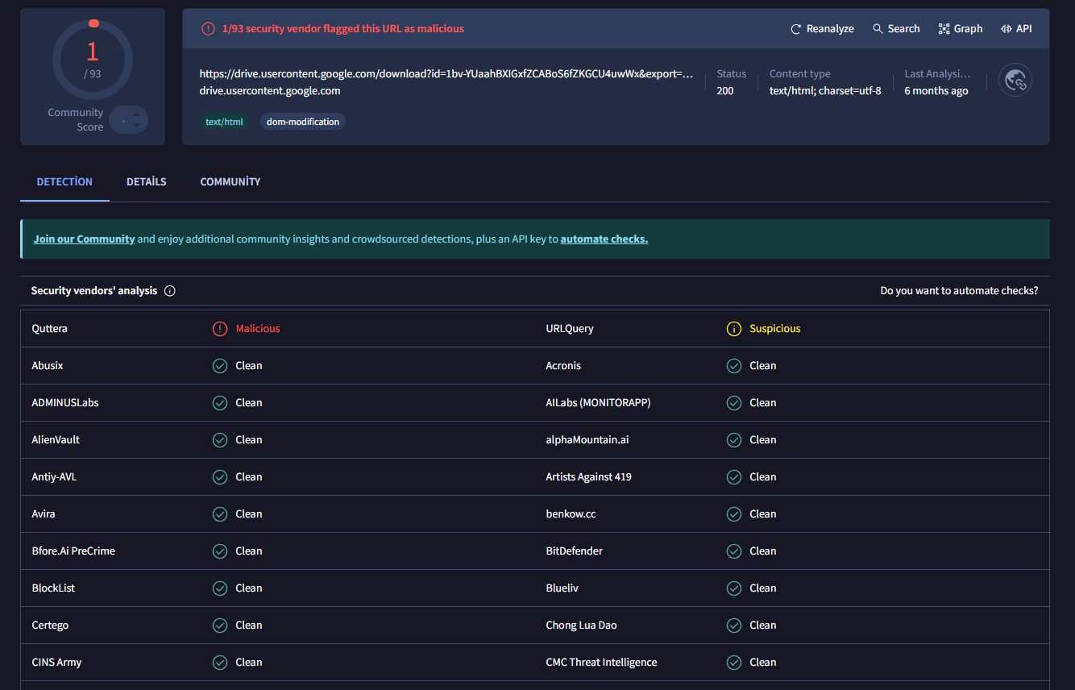Click the CMC Threat Intelligence vendor name

[601, 663]
